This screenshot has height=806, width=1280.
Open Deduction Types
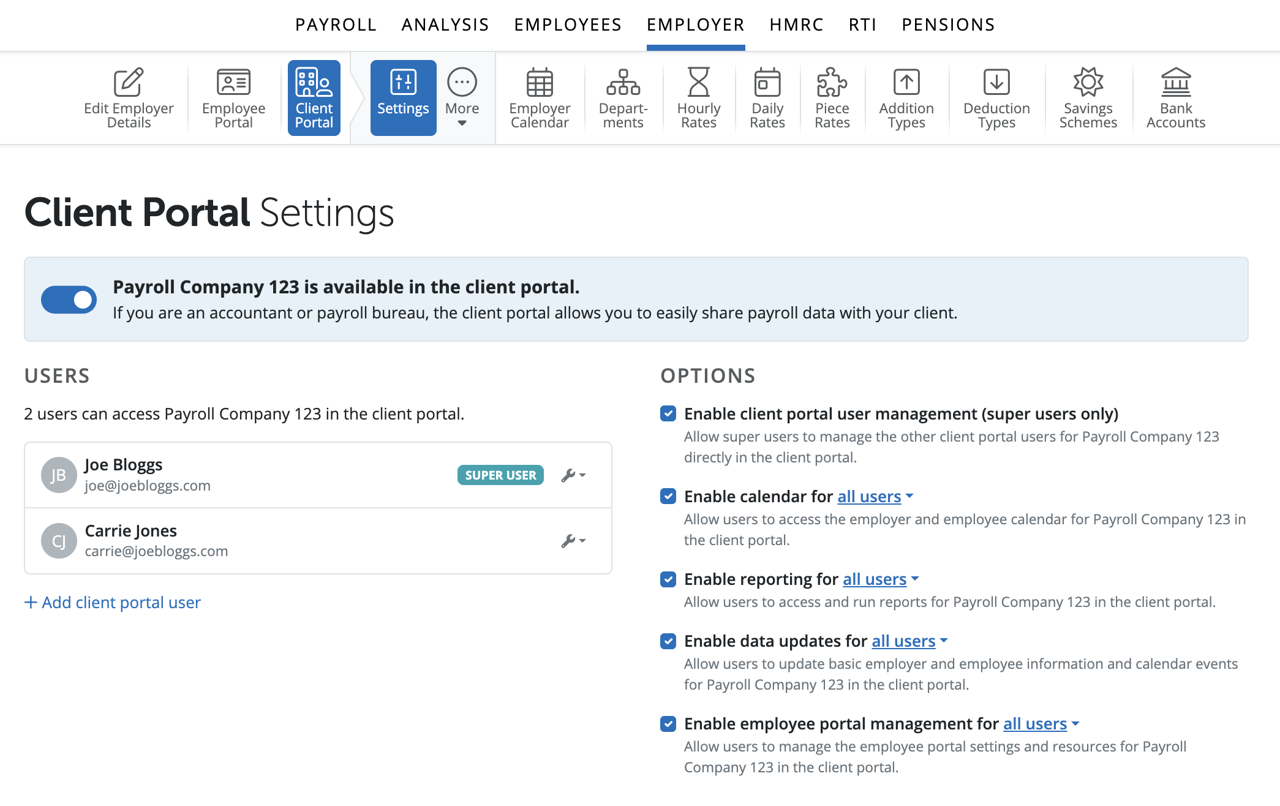[995, 97]
